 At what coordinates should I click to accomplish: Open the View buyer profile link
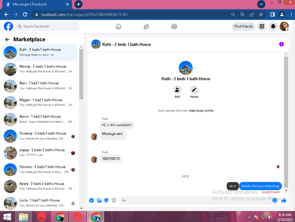pyautogui.click(x=201, y=110)
